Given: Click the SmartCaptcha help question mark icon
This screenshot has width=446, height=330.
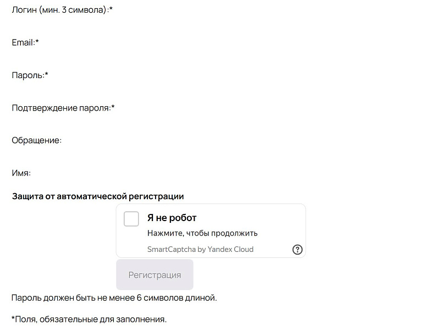Looking at the screenshot, I should (x=298, y=250).
